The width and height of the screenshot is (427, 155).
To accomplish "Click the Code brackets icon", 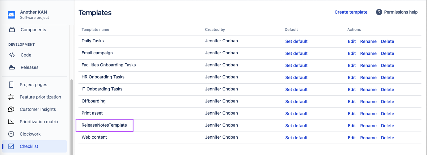I will pos(12,55).
